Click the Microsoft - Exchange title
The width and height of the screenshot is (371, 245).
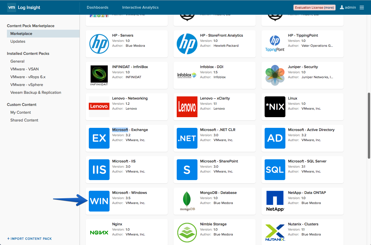[130, 130]
